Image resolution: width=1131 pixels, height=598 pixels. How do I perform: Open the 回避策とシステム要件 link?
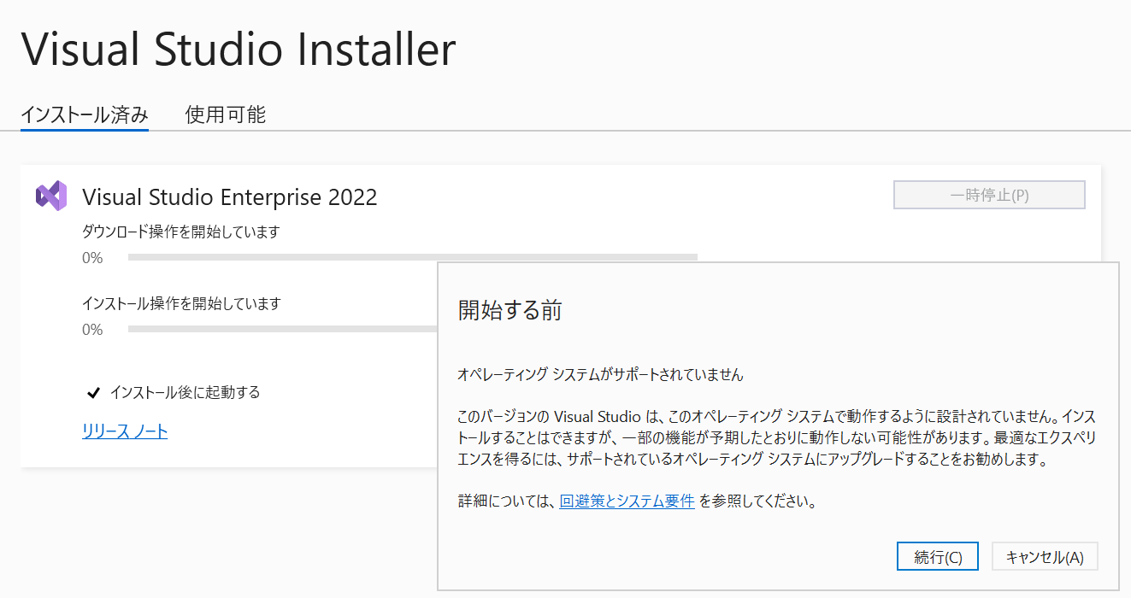coord(627,501)
